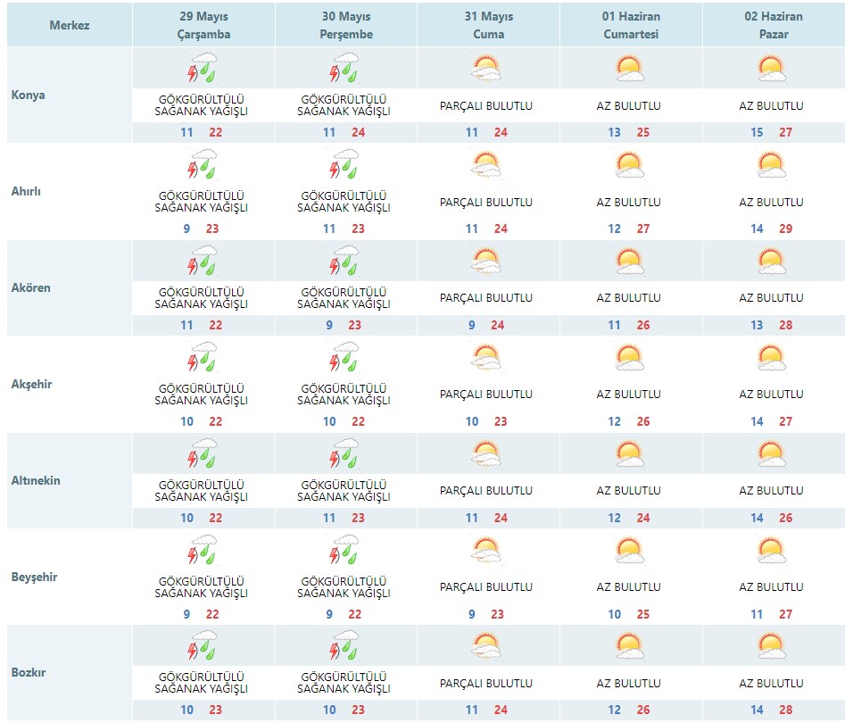This screenshot has width=853, height=723.
Task: Click Altınekin's sun-cloud icon for 01 Haziran
Action: [x=629, y=453]
